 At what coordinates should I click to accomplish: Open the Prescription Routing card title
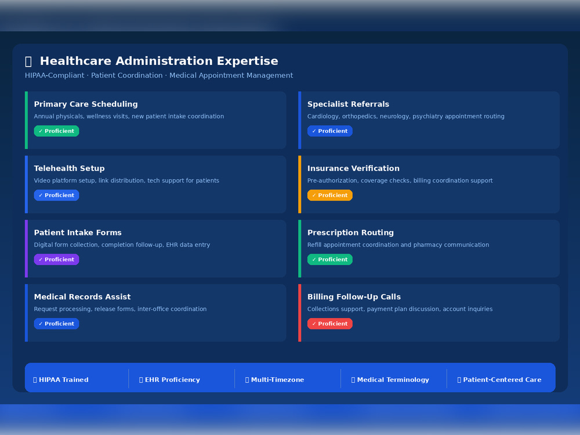pos(350,233)
